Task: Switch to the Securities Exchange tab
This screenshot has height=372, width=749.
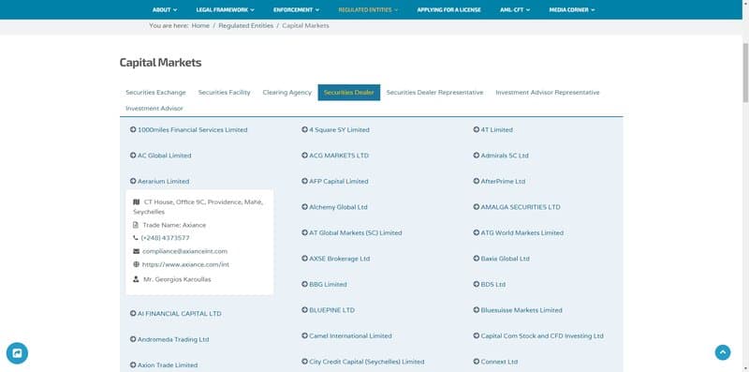Action: point(155,92)
